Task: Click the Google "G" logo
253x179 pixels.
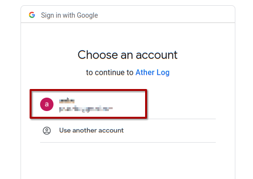Action: 32,15
